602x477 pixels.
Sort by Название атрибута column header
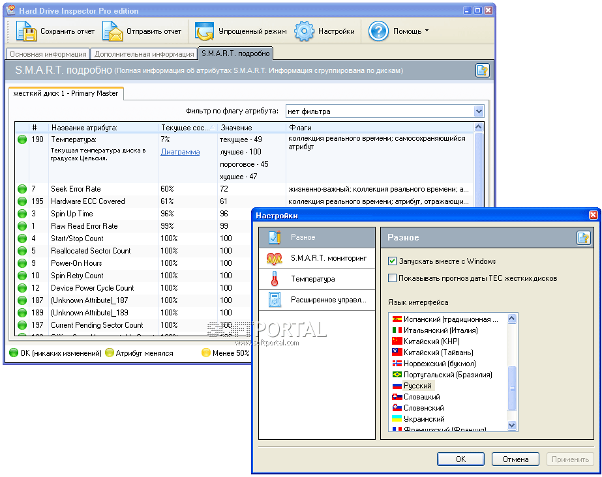click(x=103, y=128)
